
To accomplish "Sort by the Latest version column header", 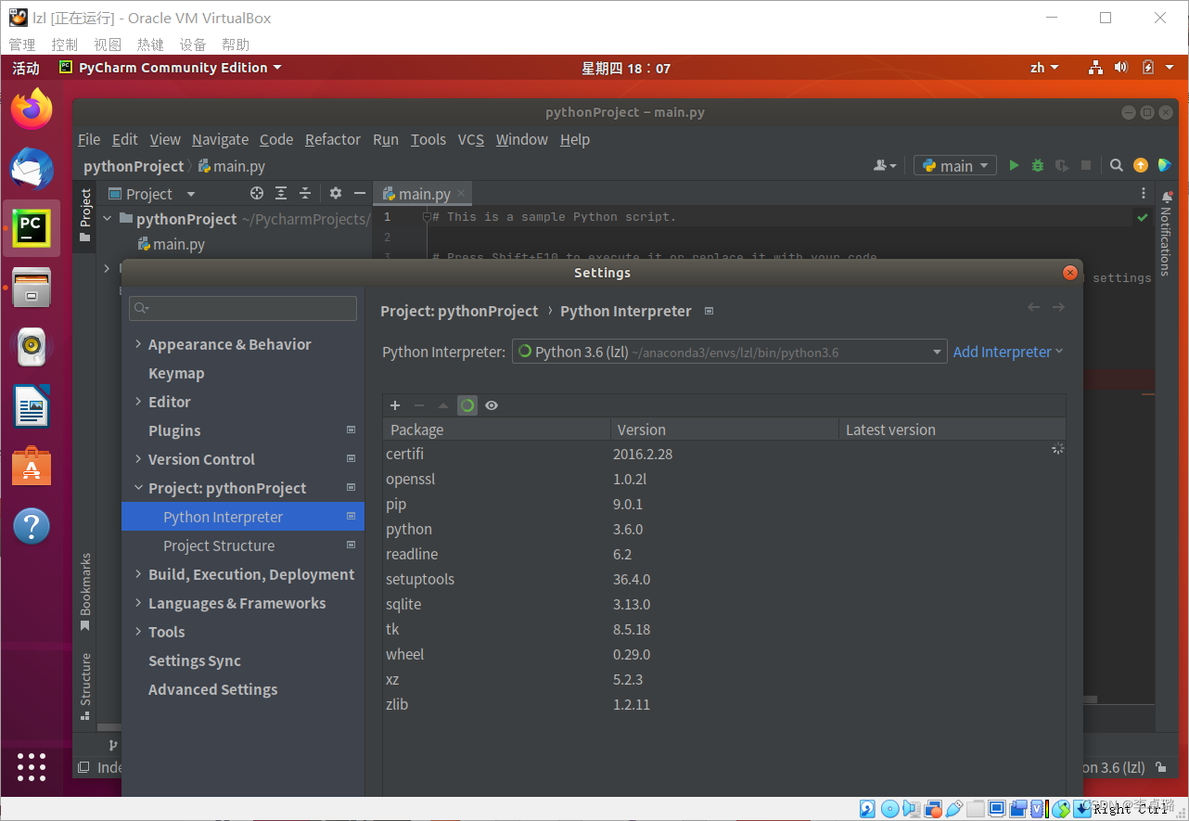I will click(x=952, y=430).
